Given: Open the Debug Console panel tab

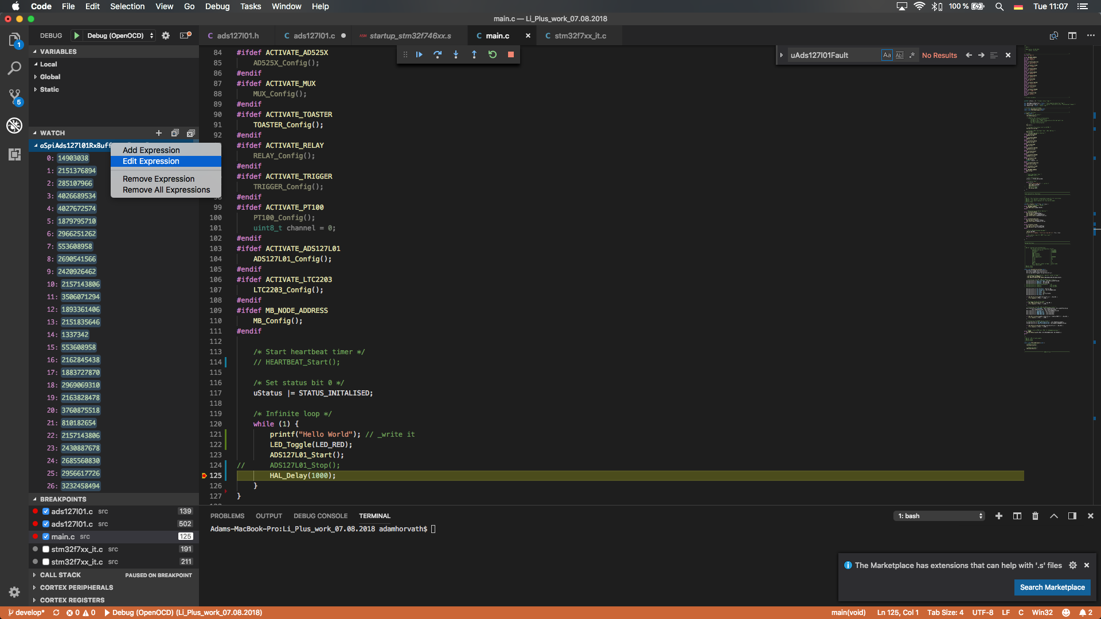Looking at the screenshot, I should tap(320, 516).
